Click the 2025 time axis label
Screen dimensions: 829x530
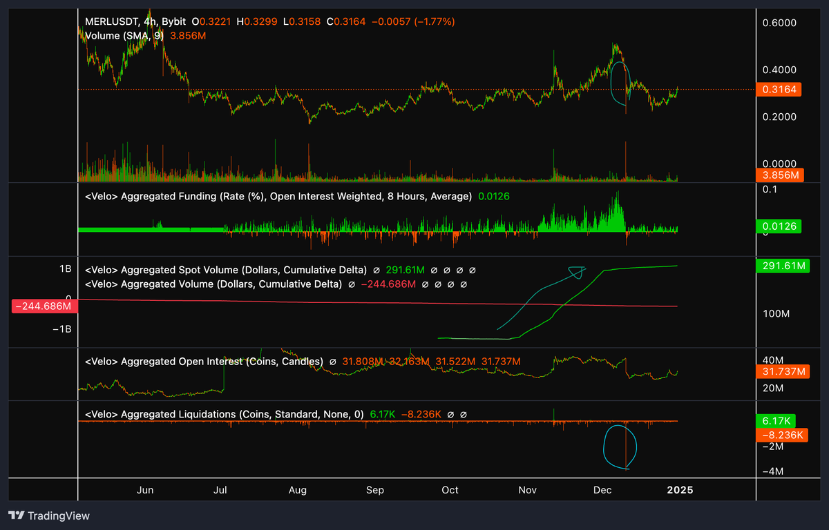coord(680,490)
